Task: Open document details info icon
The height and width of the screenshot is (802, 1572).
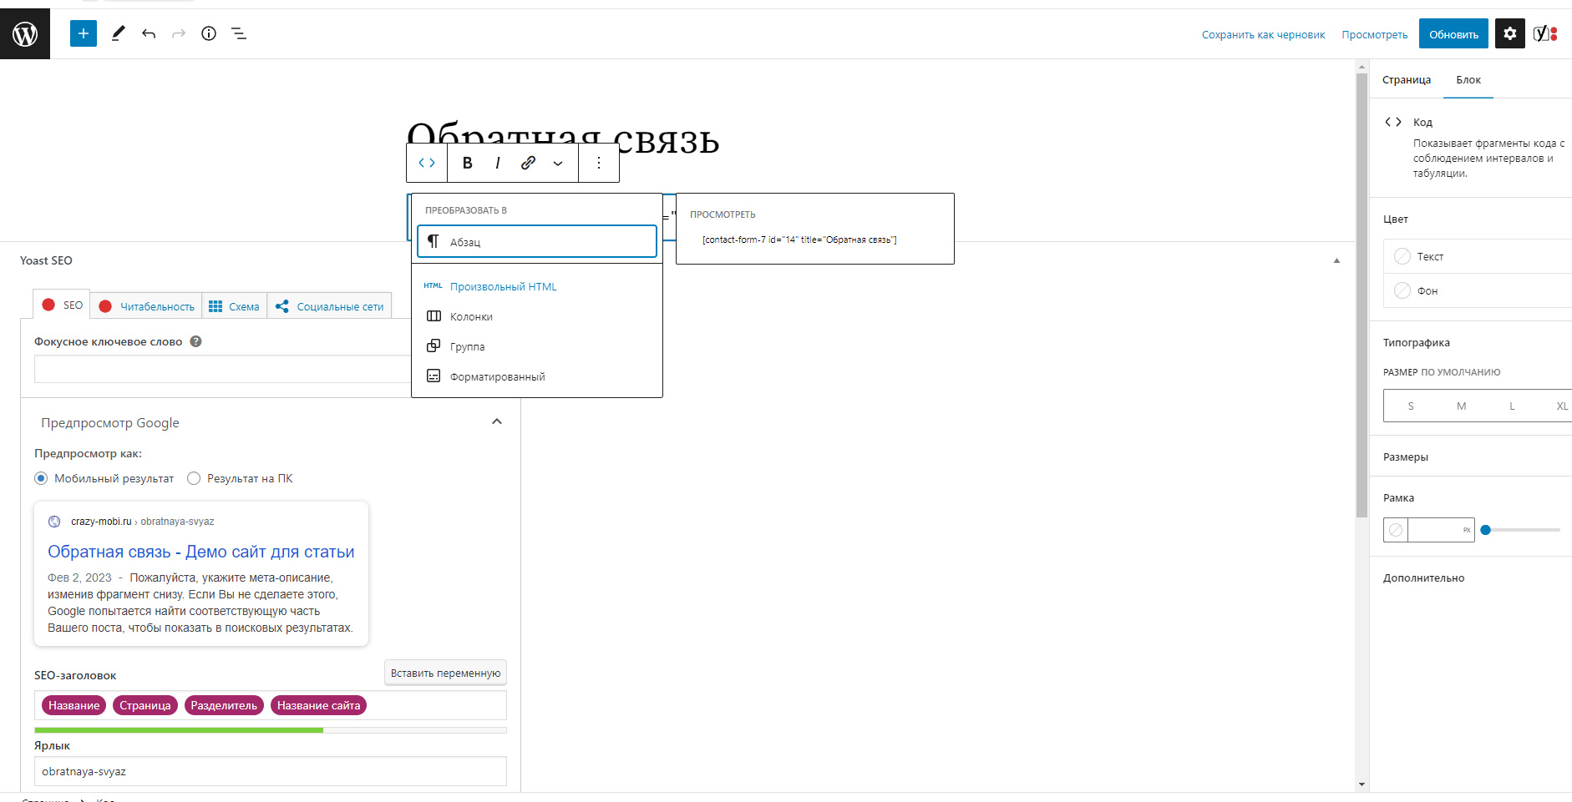Action: [209, 34]
